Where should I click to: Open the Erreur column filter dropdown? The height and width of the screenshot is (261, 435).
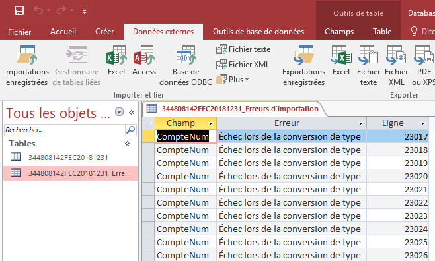[360, 123]
